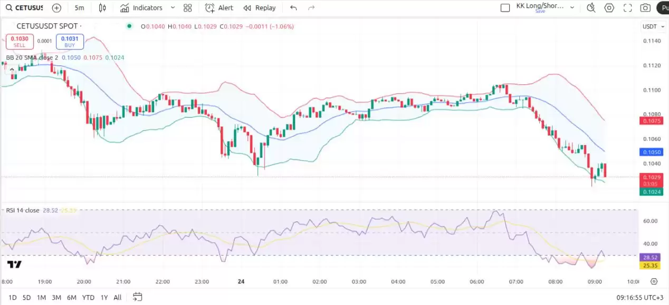Click the Save link under the layout name
Screen dimensions: 669x305
(x=540, y=11)
